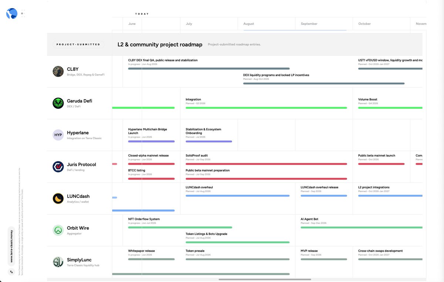
Task: Select the August month column header
Action: coord(249,24)
